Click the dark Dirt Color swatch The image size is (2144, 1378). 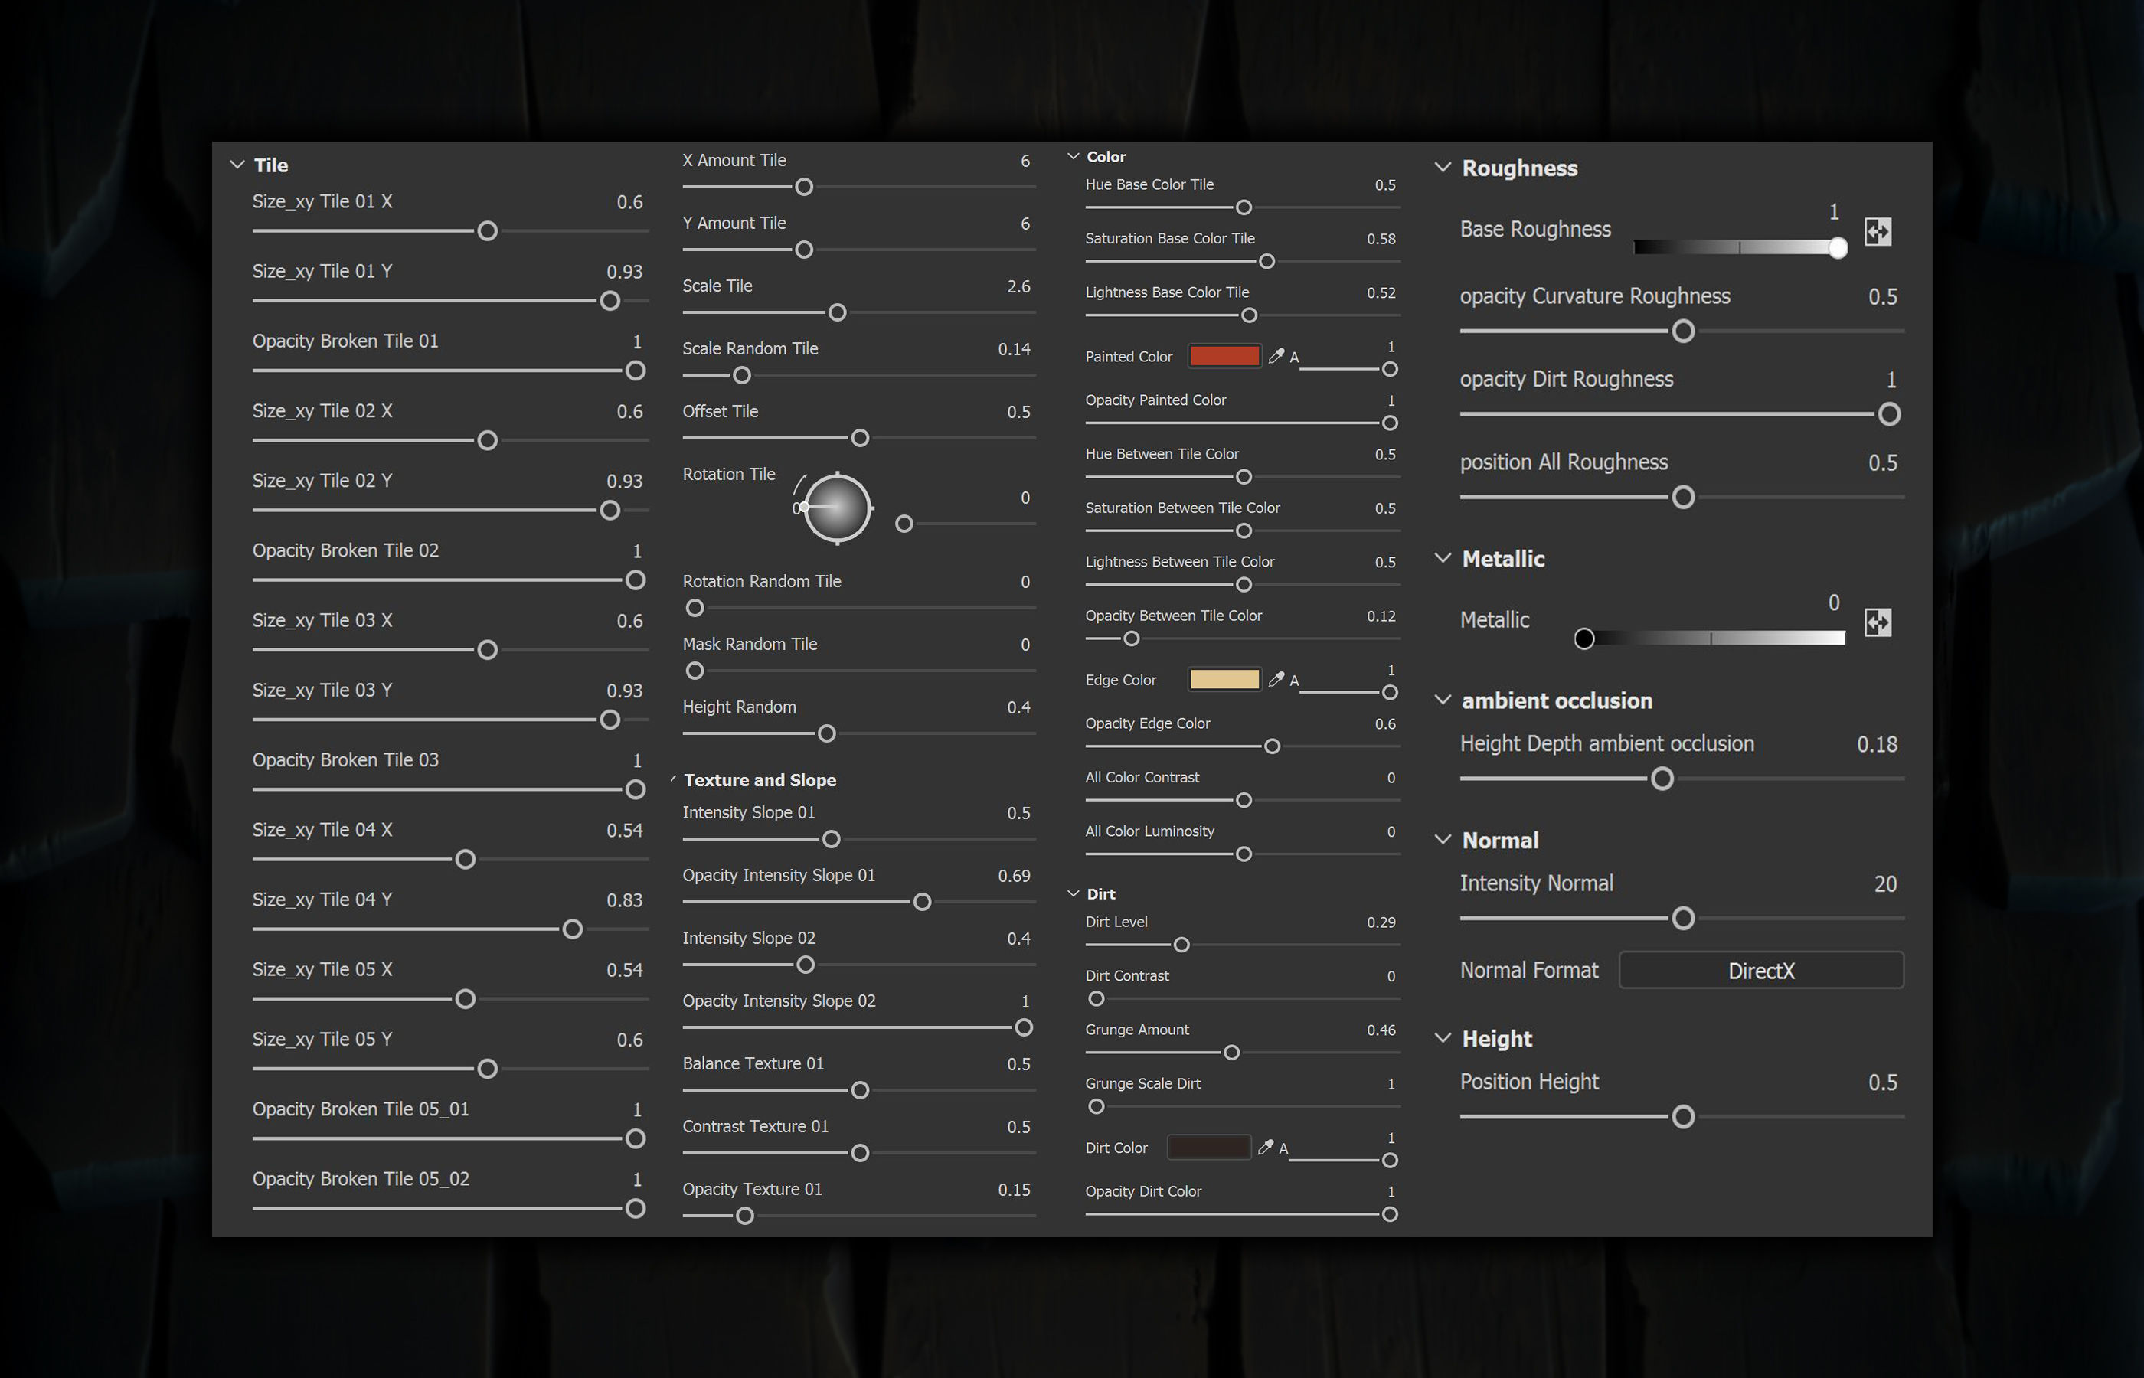1209,1147
